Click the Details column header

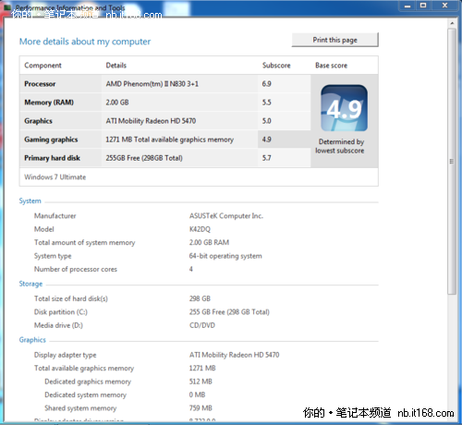pos(116,66)
